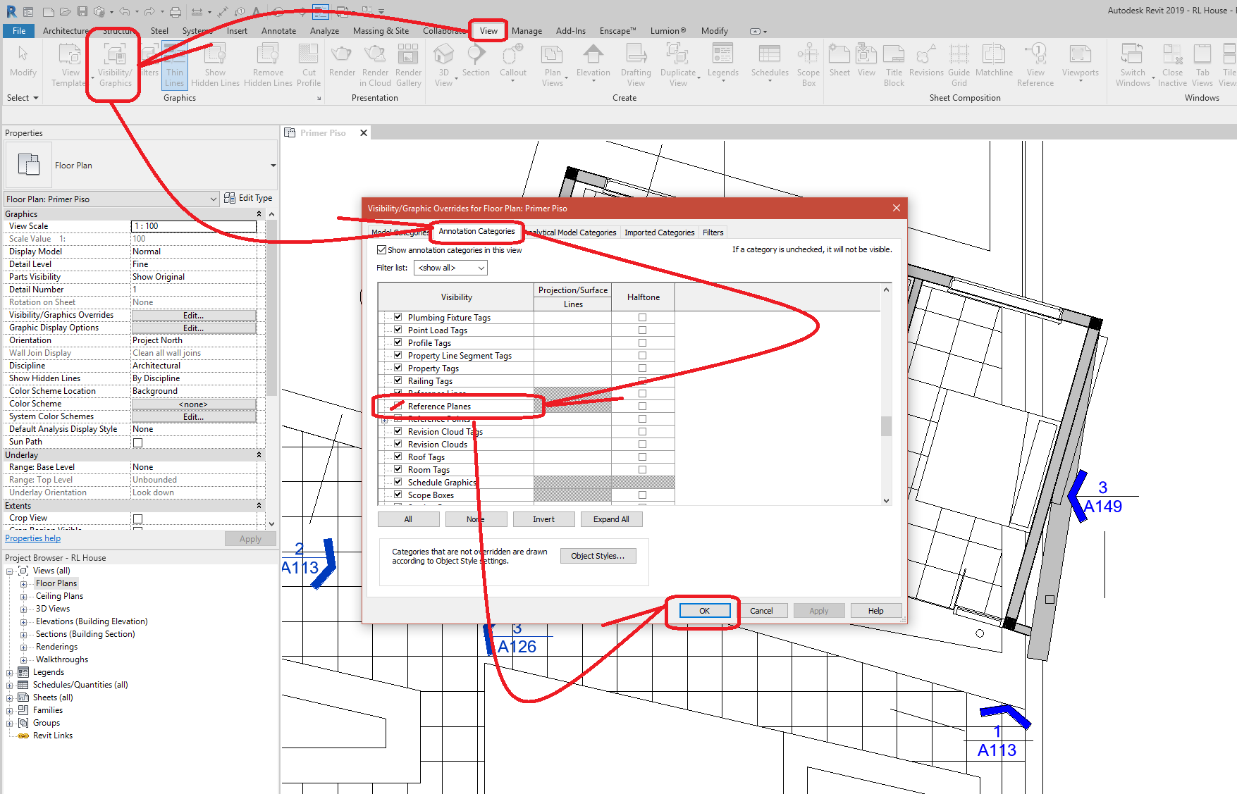Expand the 3D Views tree node
1237x794 pixels.
point(23,609)
